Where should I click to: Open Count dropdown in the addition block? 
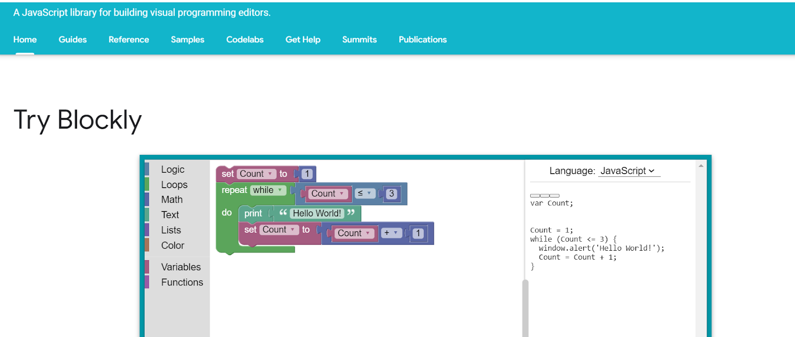[354, 233]
